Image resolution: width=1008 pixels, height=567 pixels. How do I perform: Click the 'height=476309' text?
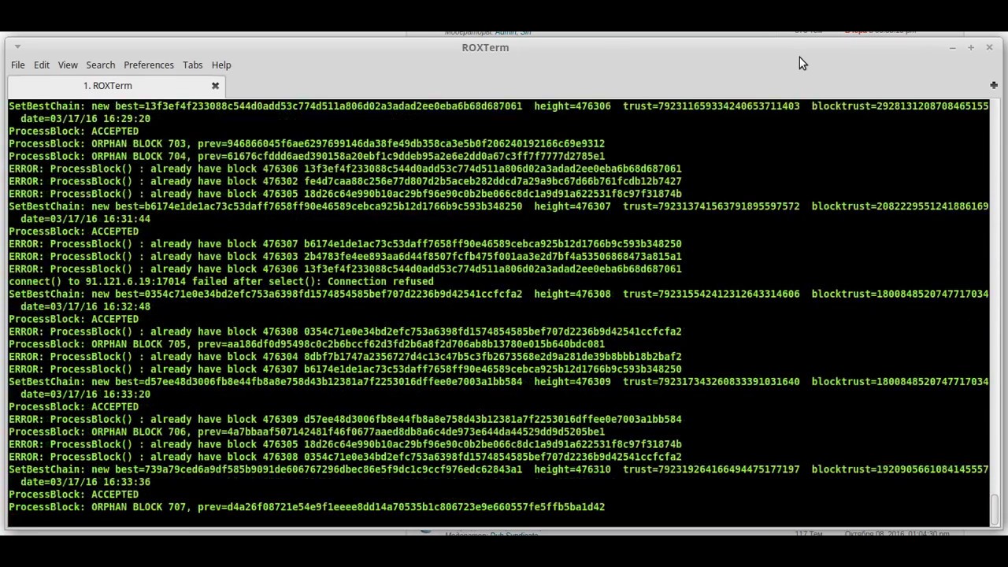pyautogui.click(x=573, y=382)
